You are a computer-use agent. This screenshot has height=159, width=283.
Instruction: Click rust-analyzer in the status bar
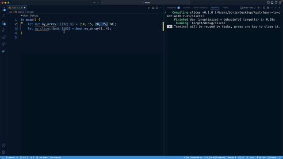(55, 157)
